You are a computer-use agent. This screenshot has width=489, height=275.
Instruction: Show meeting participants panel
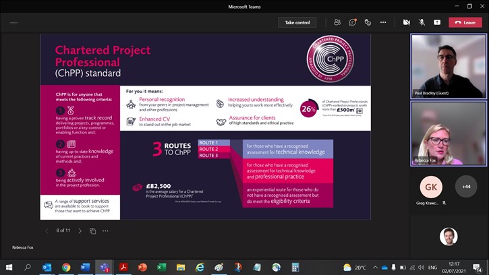point(337,22)
